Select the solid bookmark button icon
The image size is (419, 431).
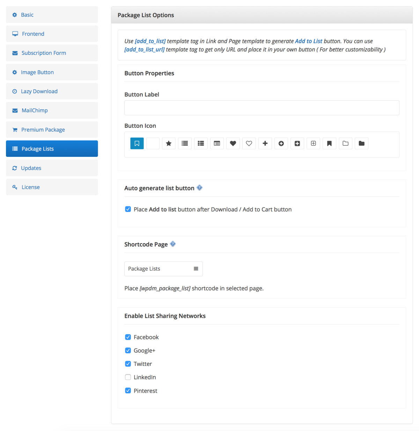click(329, 144)
